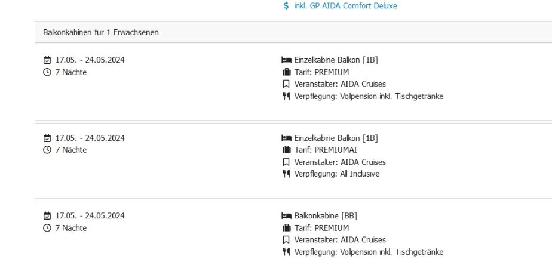Click Verpflegung: All Inclusive text
The image size is (552, 268).
337,174
